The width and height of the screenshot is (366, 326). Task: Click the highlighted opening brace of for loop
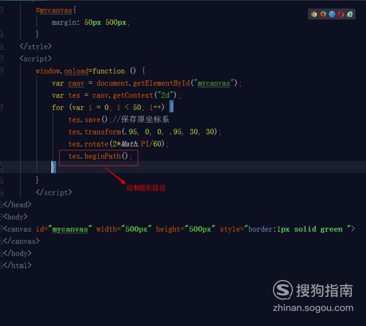coord(171,107)
